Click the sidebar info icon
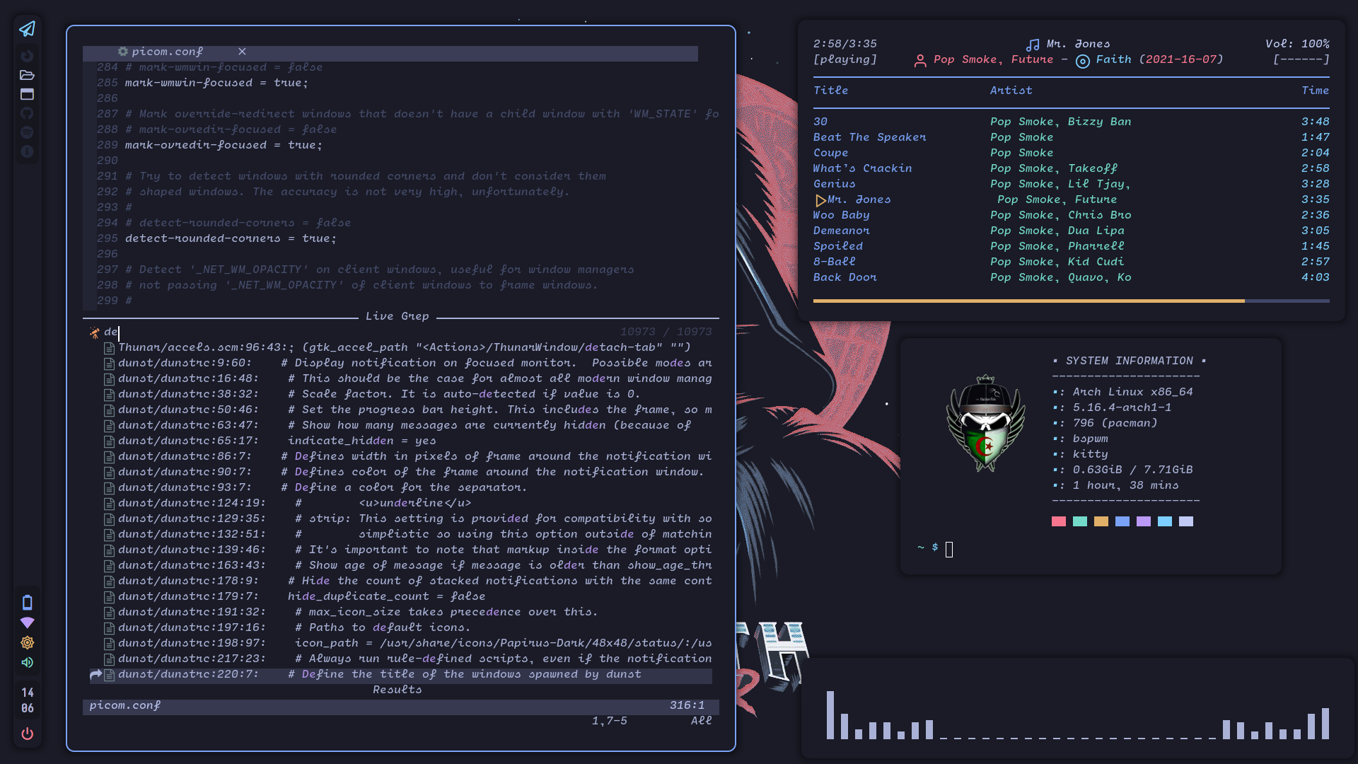This screenshot has width=1358, height=764. tap(27, 151)
